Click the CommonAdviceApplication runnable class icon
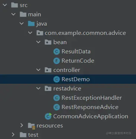136x139 pixels. point(48,116)
